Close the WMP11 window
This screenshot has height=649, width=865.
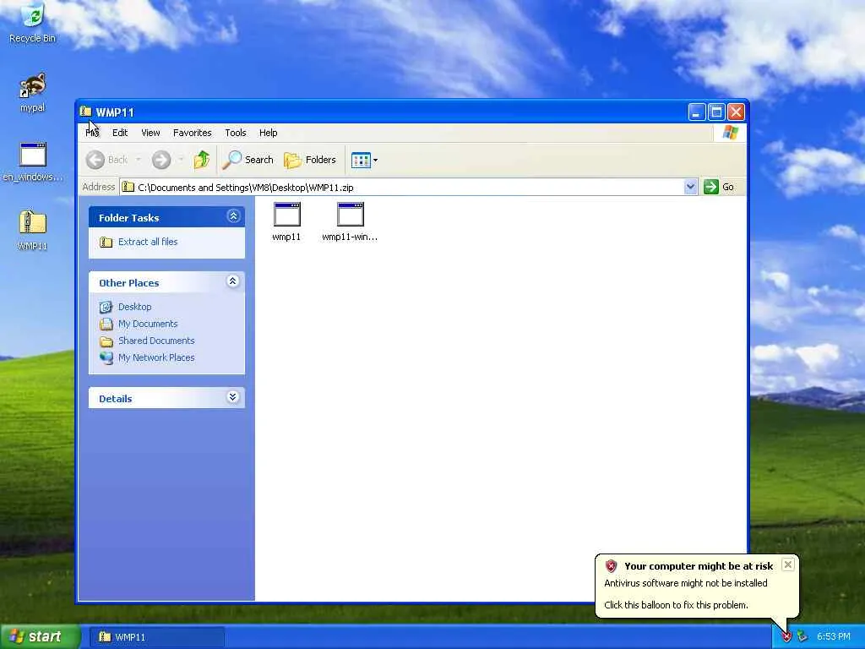tap(736, 112)
